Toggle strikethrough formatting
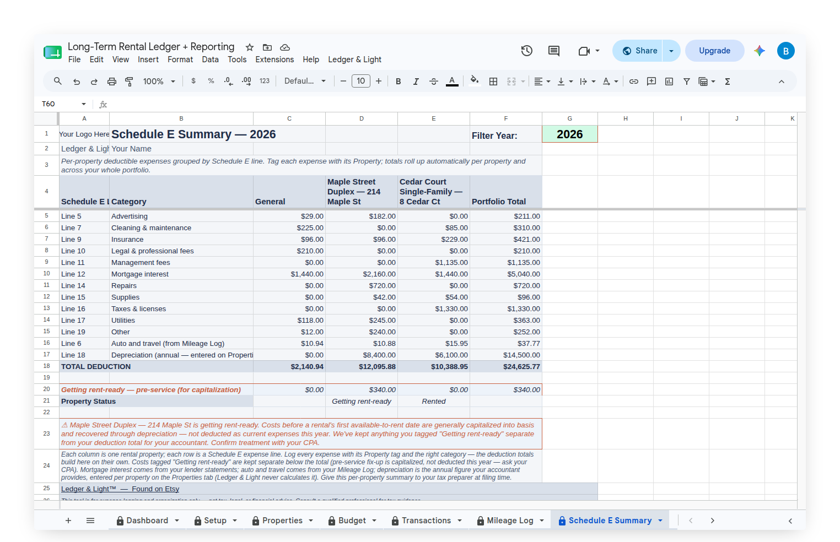Screen dimensions: 840x542 point(434,82)
